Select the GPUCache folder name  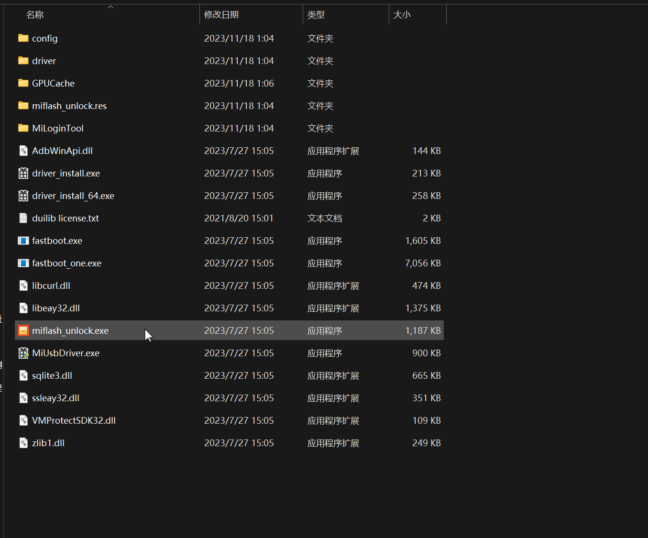[x=54, y=83]
